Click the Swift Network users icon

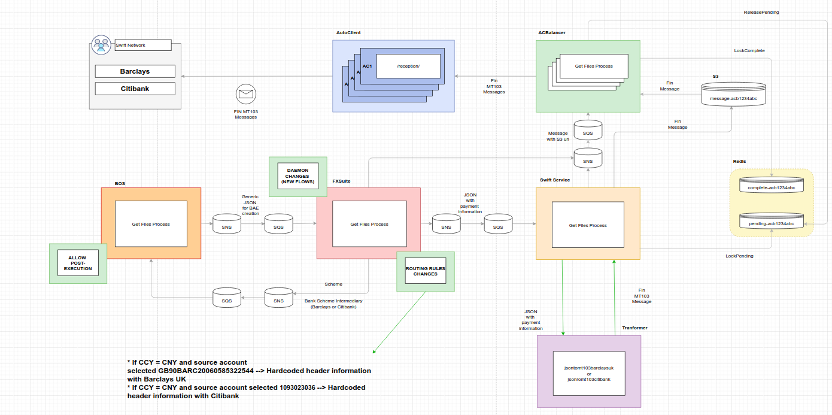[x=101, y=45]
